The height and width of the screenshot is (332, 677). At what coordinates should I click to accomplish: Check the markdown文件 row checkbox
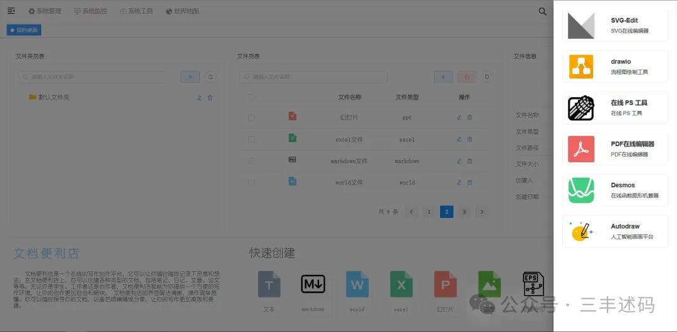251,161
